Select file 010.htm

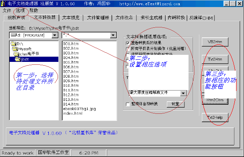tap(71, 86)
